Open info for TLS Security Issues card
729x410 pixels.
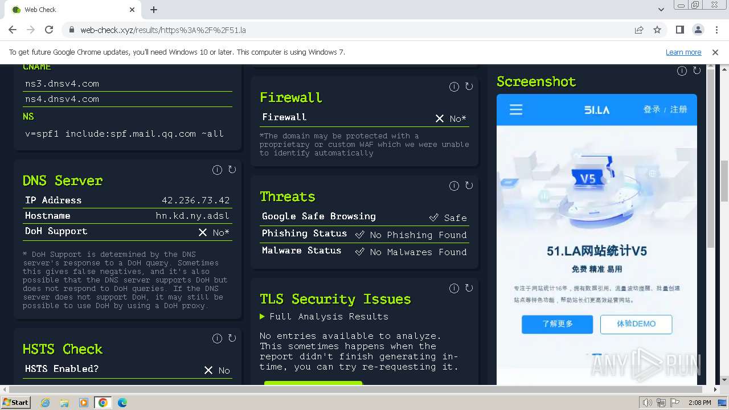tap(454, 288)
